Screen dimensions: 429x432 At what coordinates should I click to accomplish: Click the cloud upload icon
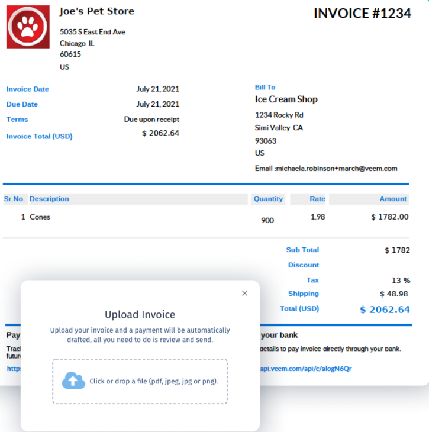tap(73, 381)
